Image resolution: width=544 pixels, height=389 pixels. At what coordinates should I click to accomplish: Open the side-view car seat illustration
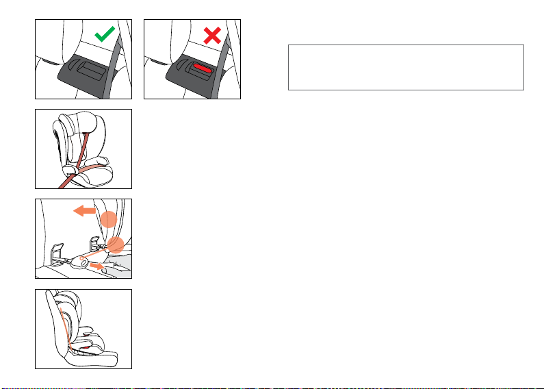coord(83,329)
